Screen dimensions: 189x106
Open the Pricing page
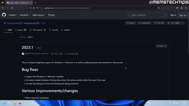pos(51,15)
